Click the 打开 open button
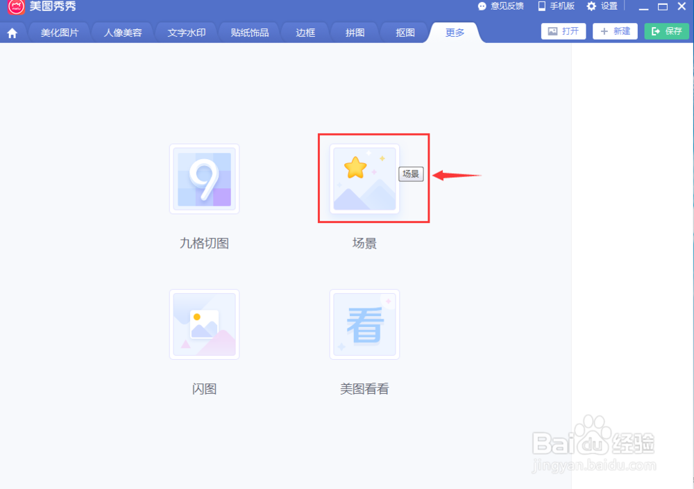The height and width of the screenshot is (489, 694). (x=563, y=31)
